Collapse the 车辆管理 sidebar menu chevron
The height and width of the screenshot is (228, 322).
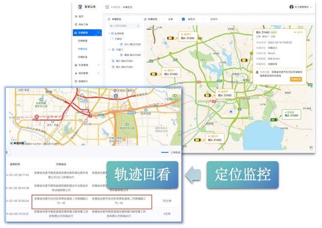tap(99, 33)
